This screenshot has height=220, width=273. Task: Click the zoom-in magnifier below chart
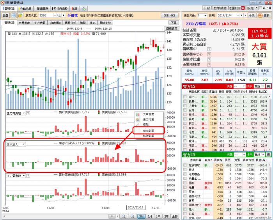[133, 216]
